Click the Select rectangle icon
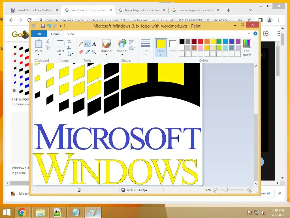This screenshot has width=290, height=218. [60, 44]
